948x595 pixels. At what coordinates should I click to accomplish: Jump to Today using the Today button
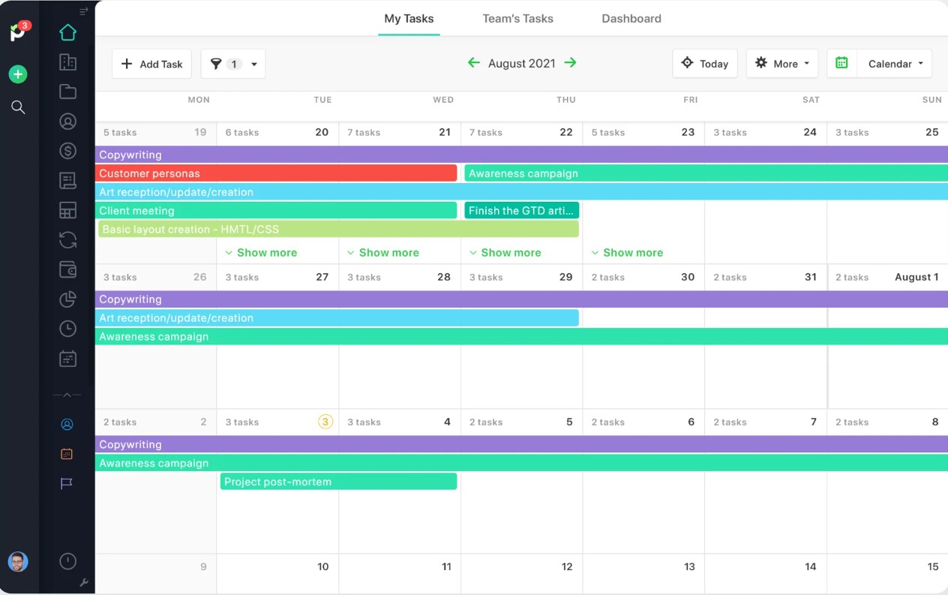click(704, 64)
